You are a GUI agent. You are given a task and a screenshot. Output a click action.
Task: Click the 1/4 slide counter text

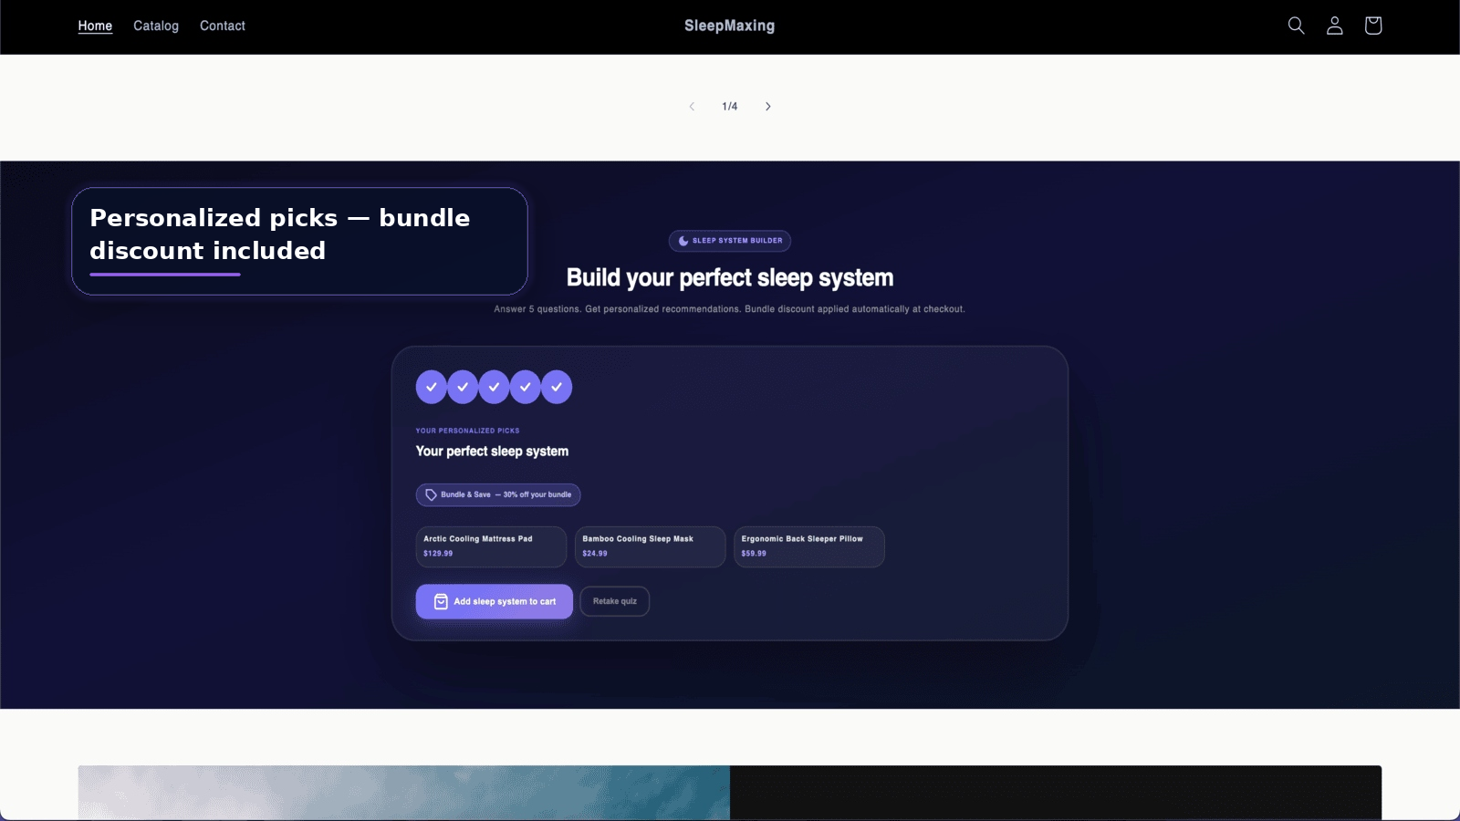point(730,107)
